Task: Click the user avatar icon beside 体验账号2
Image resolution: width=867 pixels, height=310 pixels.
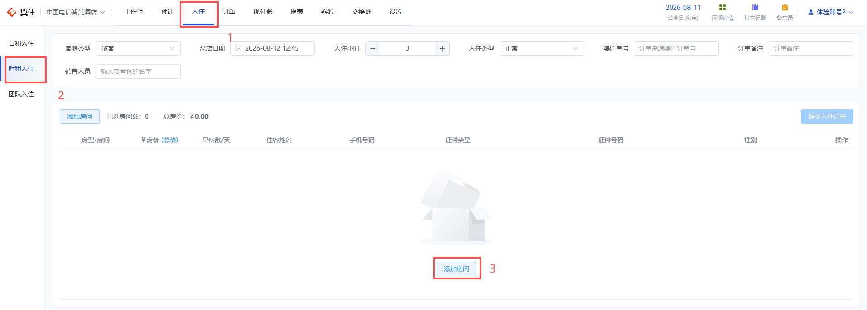Action: coord(811,12)
